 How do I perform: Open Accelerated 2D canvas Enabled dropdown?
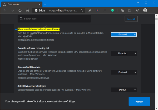(x=124, y=72)
